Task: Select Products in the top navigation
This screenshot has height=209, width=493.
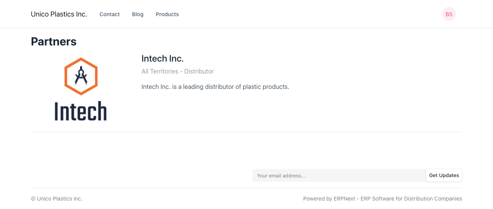Action: [167, 14]
